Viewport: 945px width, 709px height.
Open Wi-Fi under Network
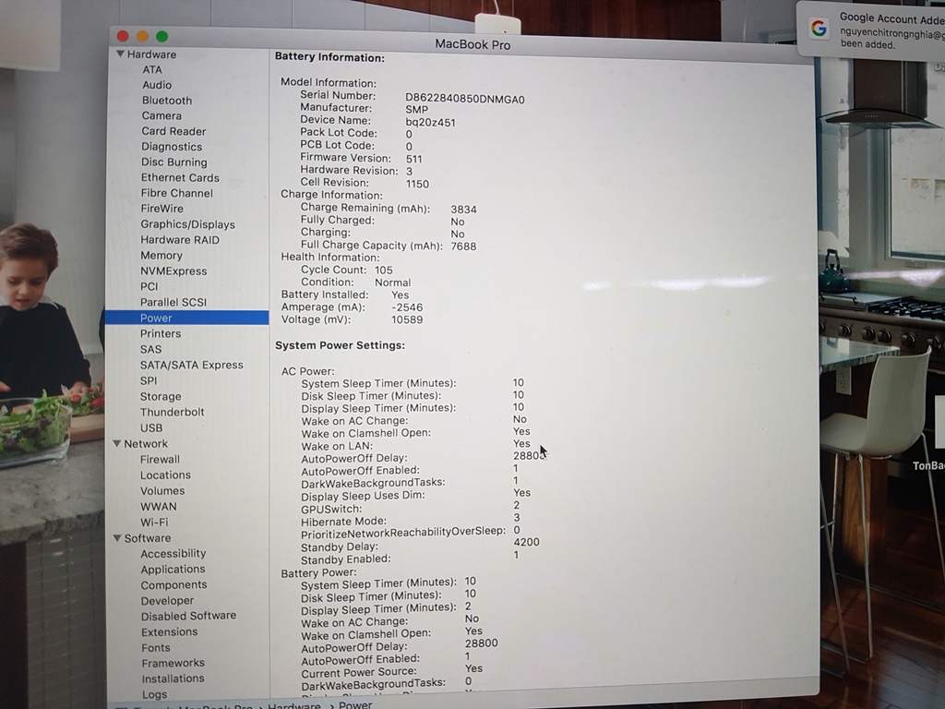coord(154,523)
